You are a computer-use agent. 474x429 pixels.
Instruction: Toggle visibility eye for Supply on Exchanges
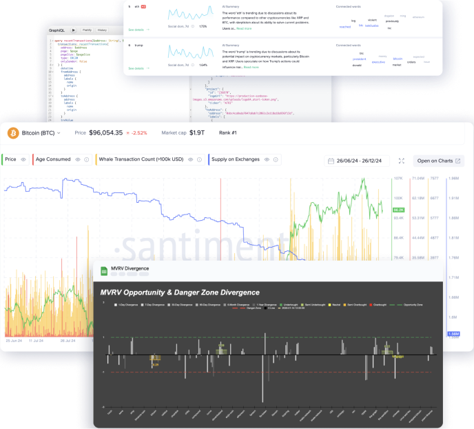pyautogui.click(x=267, y=159)
